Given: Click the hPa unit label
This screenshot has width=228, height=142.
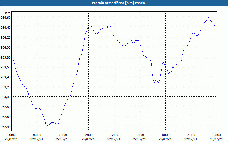Looking at the screenshot, I should tap(8, 13).
